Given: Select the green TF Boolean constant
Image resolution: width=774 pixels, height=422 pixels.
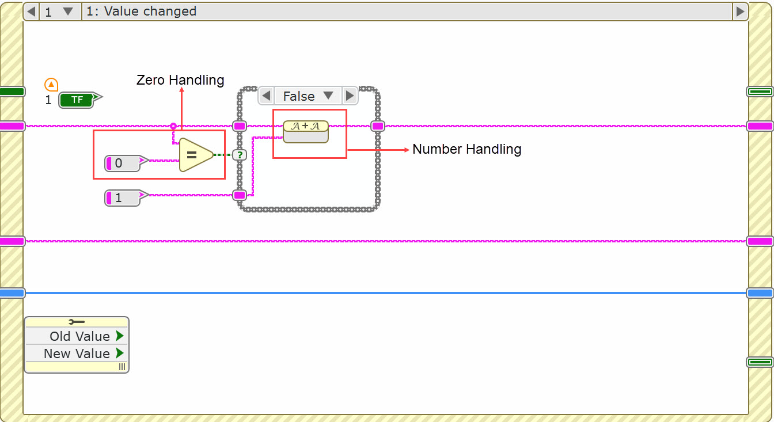Looking at the screenshot, I should (x=77, y=100).
